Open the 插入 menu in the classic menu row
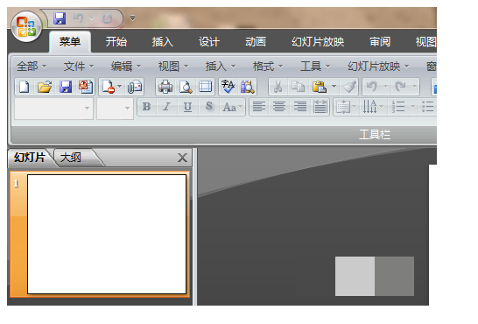Viewport: 478px width, 324px height. coord(221,67)
